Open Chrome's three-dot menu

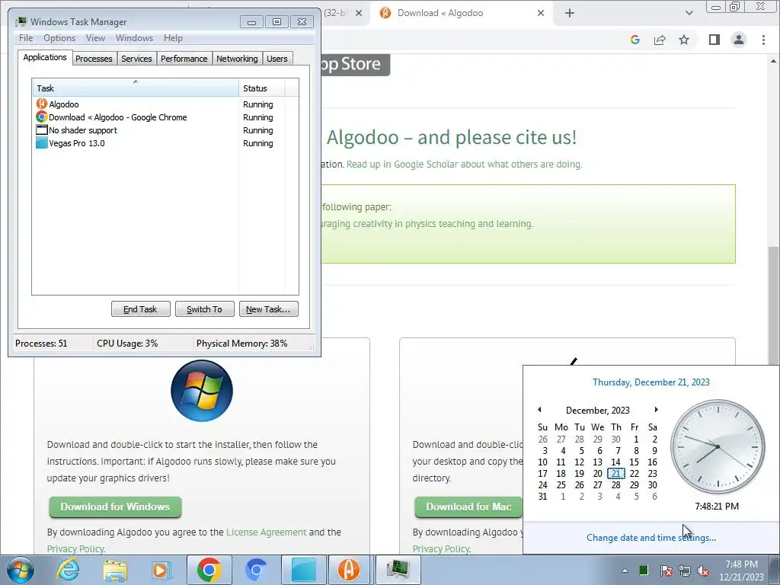point(763,40)
